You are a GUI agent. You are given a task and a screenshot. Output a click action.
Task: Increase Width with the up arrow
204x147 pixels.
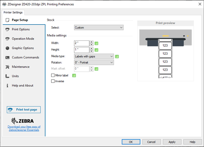[x=92, y=42]
